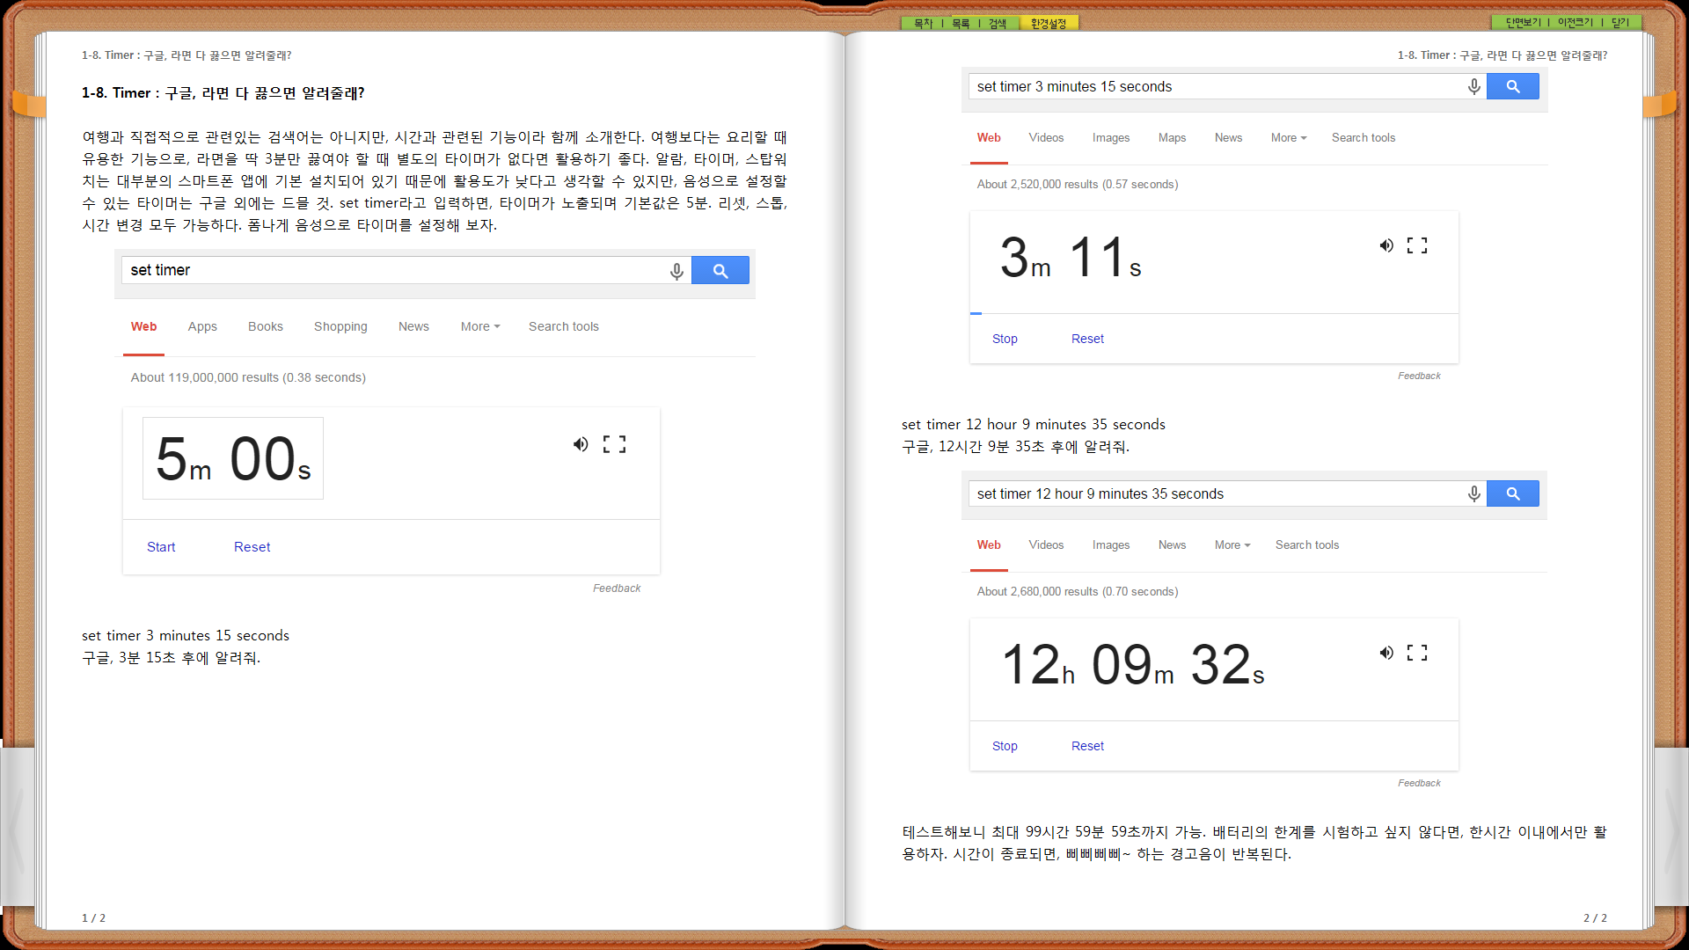This screenshot has width=1689, height=950.
Task: Expand More under the '12 hour' timer search
Action: (1232, 545)
